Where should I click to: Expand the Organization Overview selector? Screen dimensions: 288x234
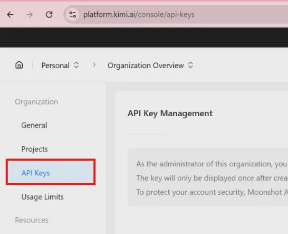pos(150,65)
